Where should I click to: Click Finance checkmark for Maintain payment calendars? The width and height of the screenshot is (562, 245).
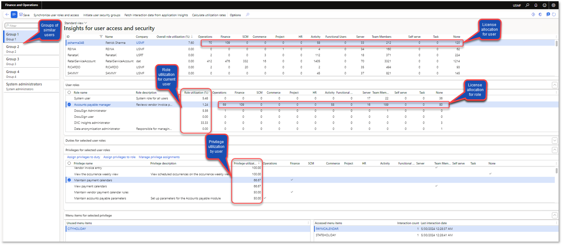[x=292, y=180]
